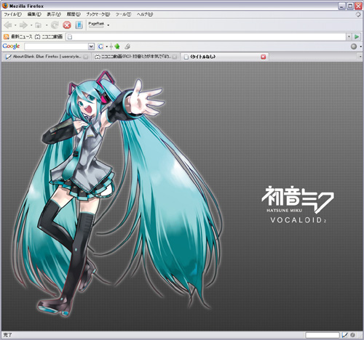Screen dimensions: 364x340
Task: Open dropdown arrow beside Google G icon
Action: 106,46
